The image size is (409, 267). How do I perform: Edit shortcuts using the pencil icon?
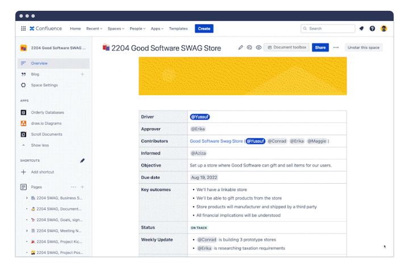(82, 160)
